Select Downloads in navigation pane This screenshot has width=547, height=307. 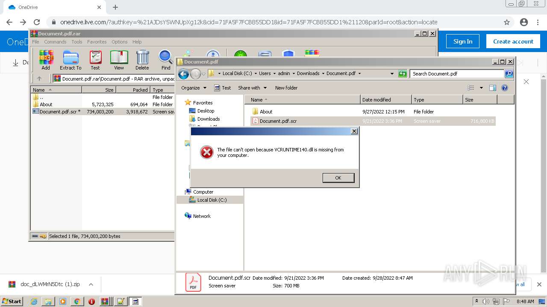[205, 119]
